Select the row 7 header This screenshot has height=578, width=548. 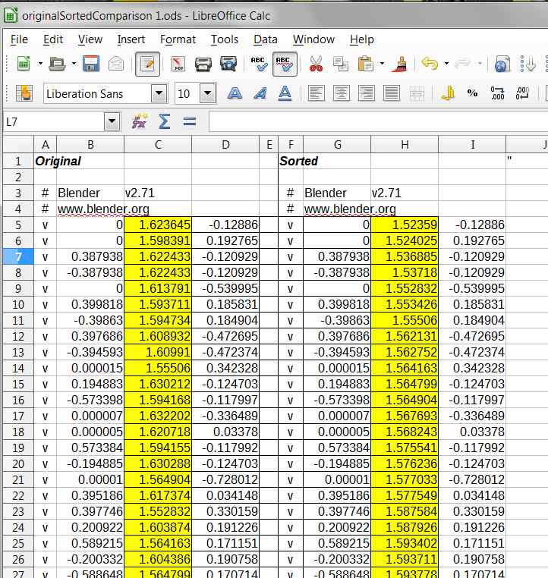click(x=17, y=256)
